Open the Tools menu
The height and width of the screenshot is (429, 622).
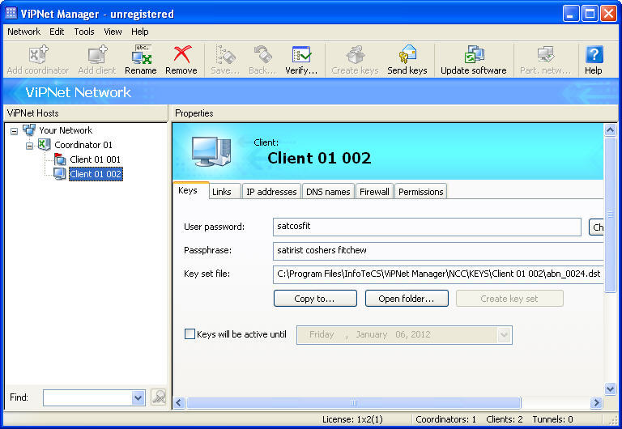coord(84,32)
